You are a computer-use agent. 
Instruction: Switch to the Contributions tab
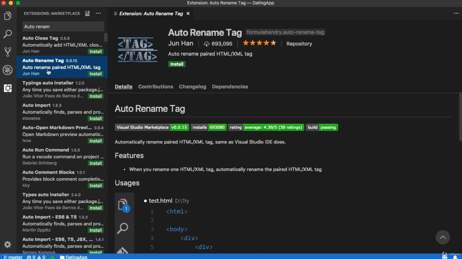tap(156, 87)
